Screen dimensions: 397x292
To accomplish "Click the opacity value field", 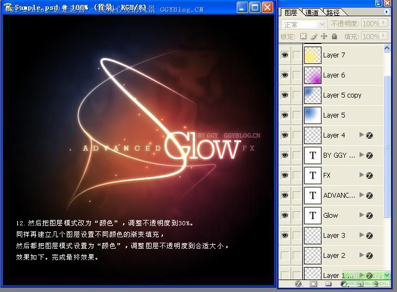I will 371,23.
